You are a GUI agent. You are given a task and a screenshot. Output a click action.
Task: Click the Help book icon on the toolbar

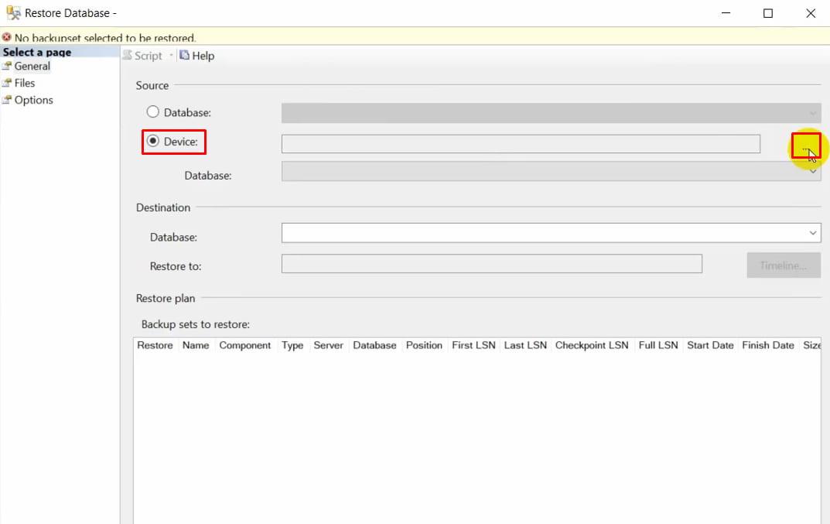(183, 55)
